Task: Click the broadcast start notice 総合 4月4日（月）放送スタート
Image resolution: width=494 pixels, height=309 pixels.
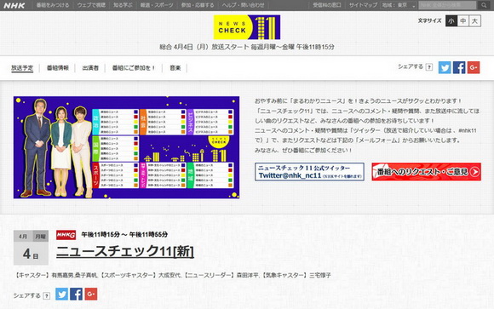Action: pos(247,47)
